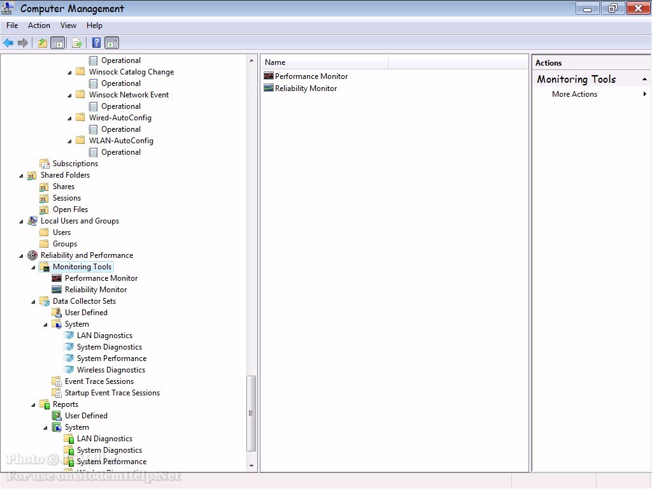
Task: Click the tree scrollbar up arrow
Action: (252, 60)
